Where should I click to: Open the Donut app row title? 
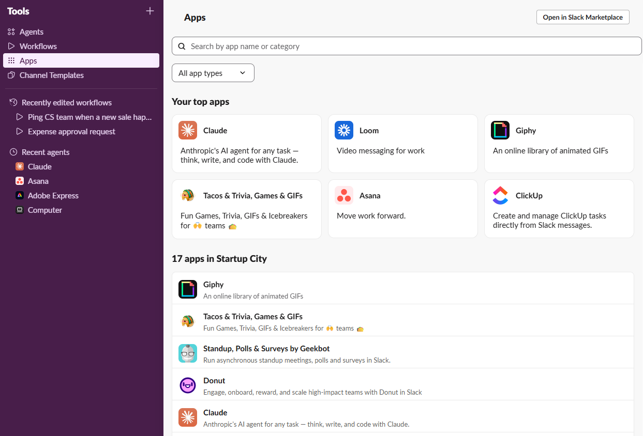(x=214, y=381)
